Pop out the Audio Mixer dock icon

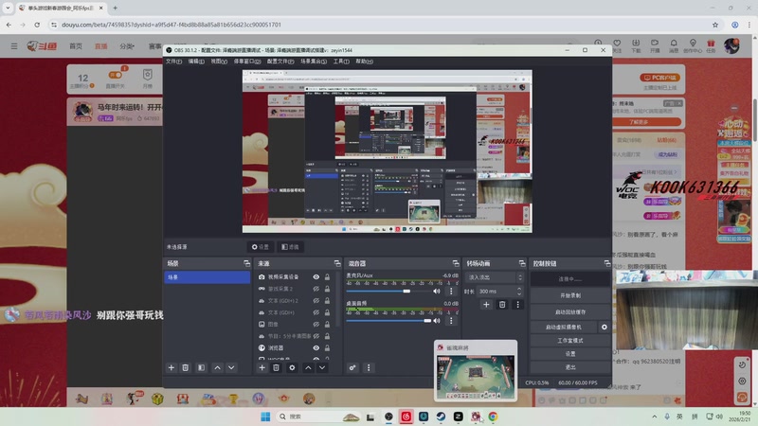pyautogui.click(x=456, y=263)
